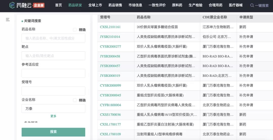
Task: Open record CXSL2101161
Action: click(110, 27)
